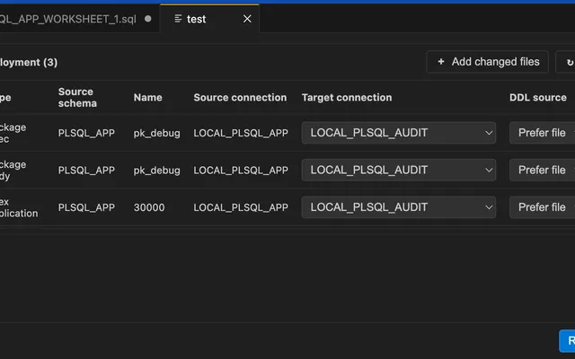
Task: Click the test tab file icon
Action: click(x=178, y=19)
